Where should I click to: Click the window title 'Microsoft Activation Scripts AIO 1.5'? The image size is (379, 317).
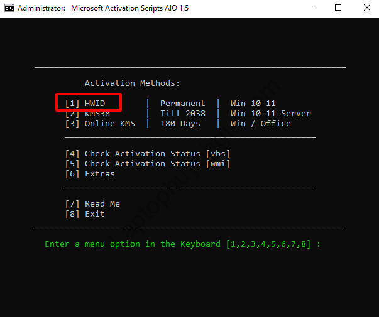[130, 8]
